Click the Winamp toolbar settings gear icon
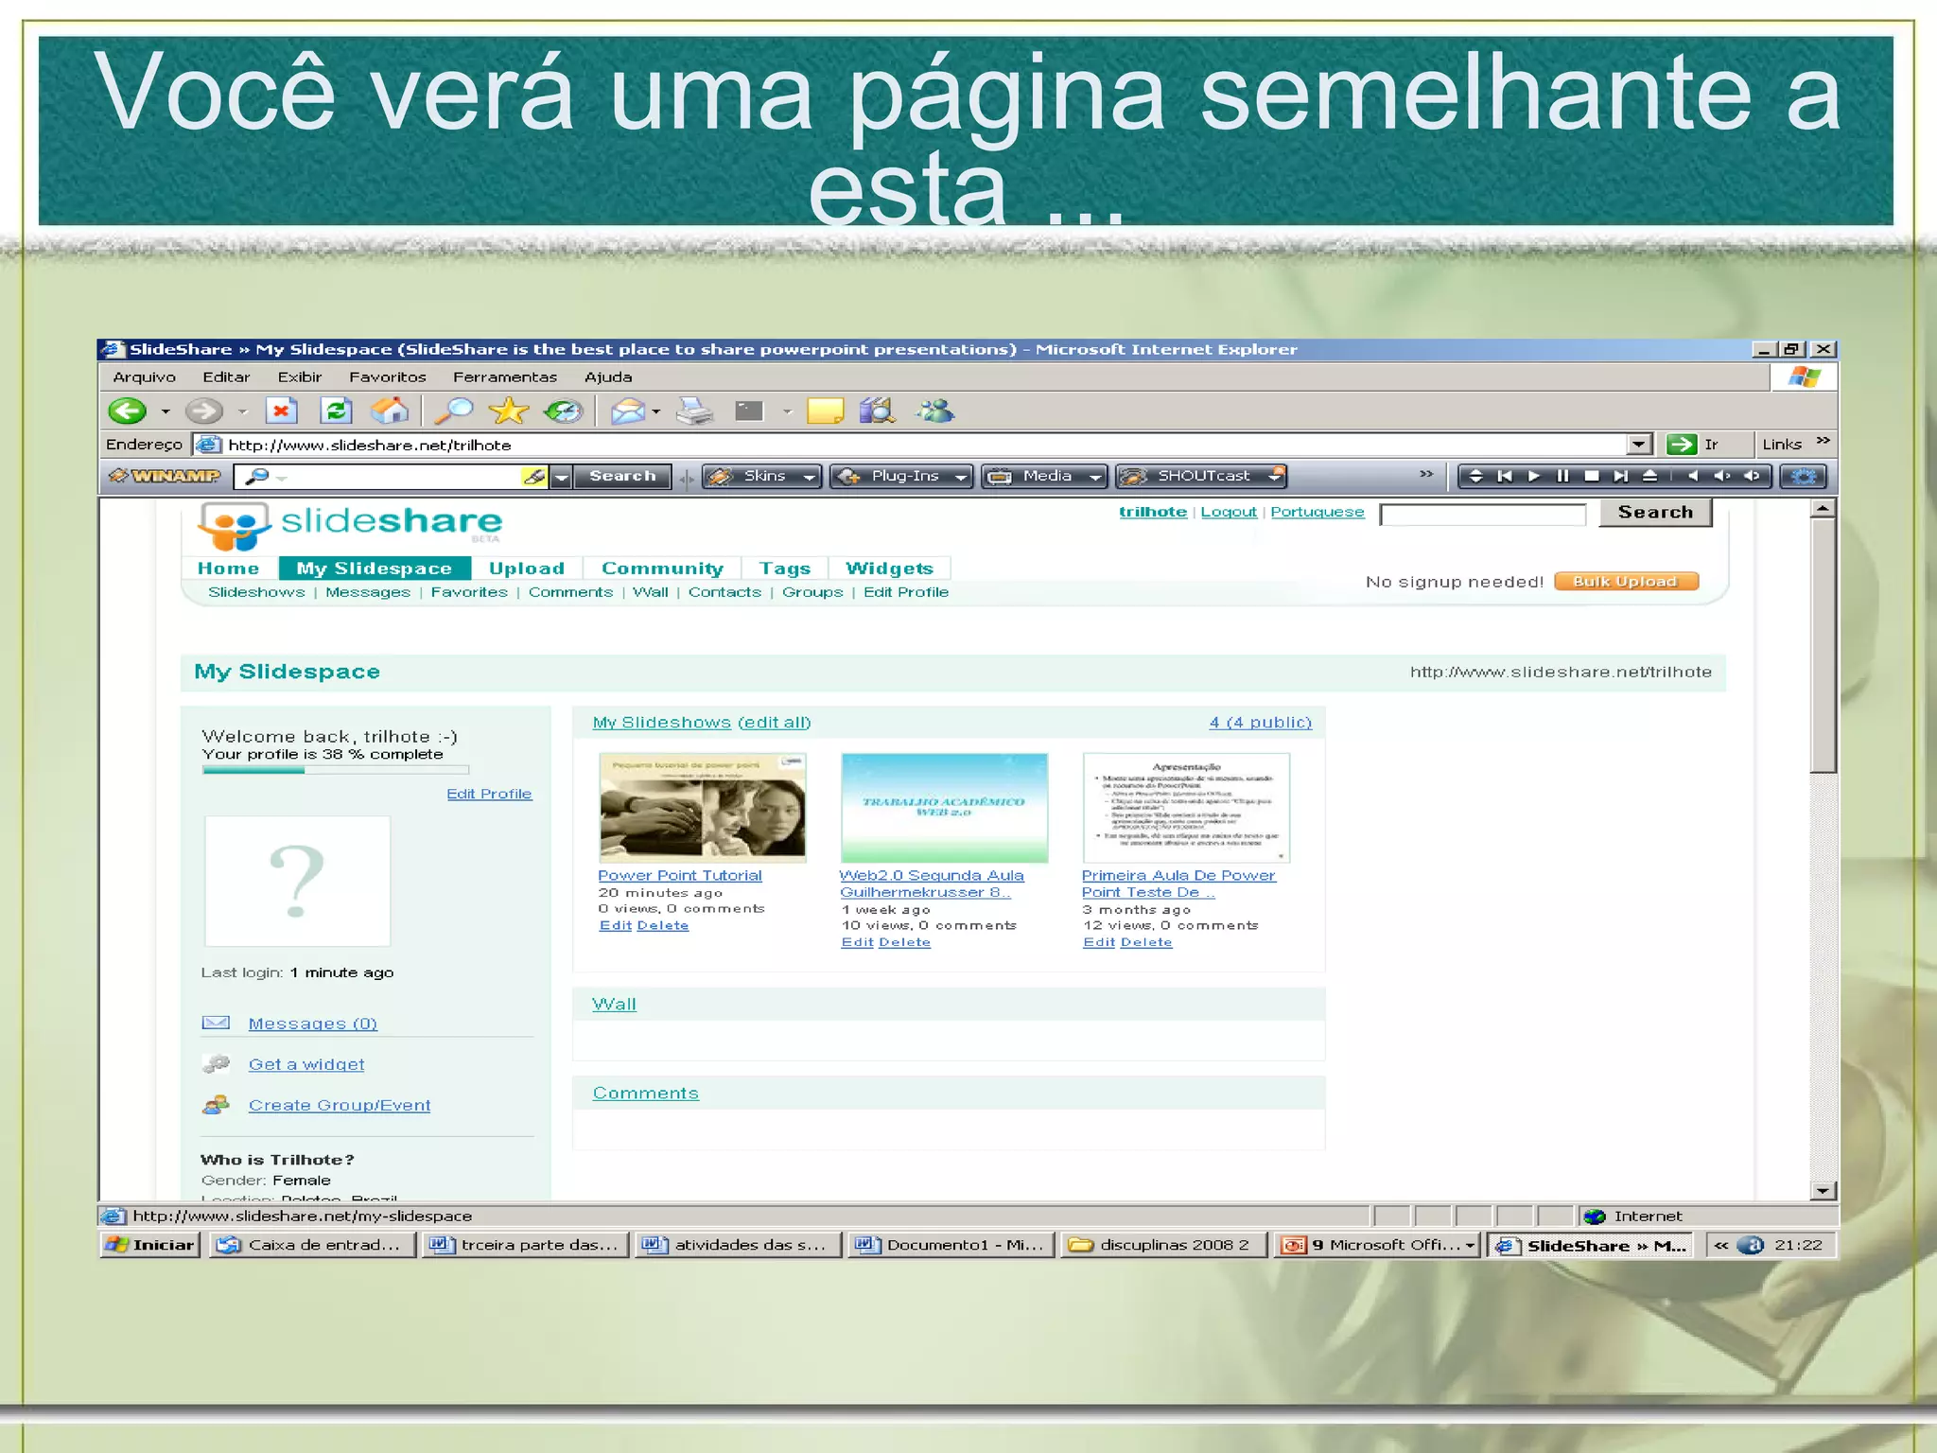The height and width of the screenshot is (1453, 1937). (x=1803, y=476)
